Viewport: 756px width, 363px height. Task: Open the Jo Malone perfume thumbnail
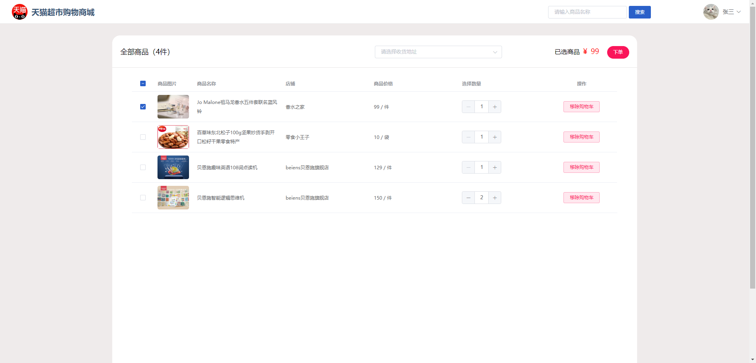[x=173, y=107]
